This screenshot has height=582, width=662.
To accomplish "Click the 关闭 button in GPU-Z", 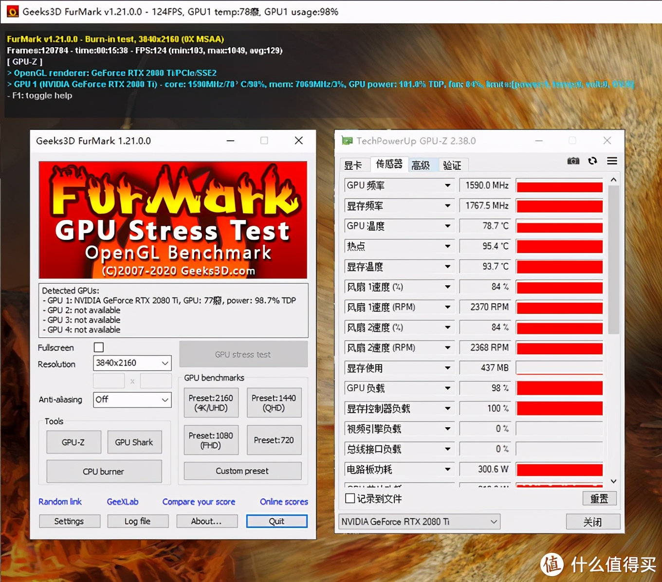I will click(593, 522).
